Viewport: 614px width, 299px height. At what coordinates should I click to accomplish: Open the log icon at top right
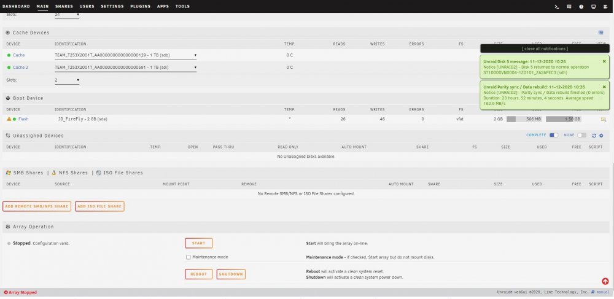pyautogui.click(x=605, y=7)
